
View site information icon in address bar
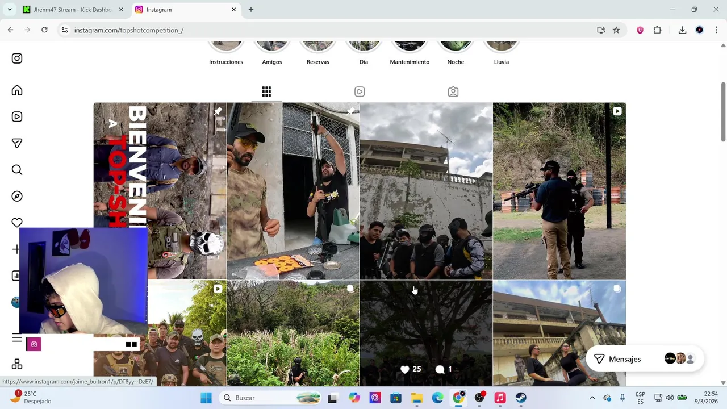coord(65,30)
